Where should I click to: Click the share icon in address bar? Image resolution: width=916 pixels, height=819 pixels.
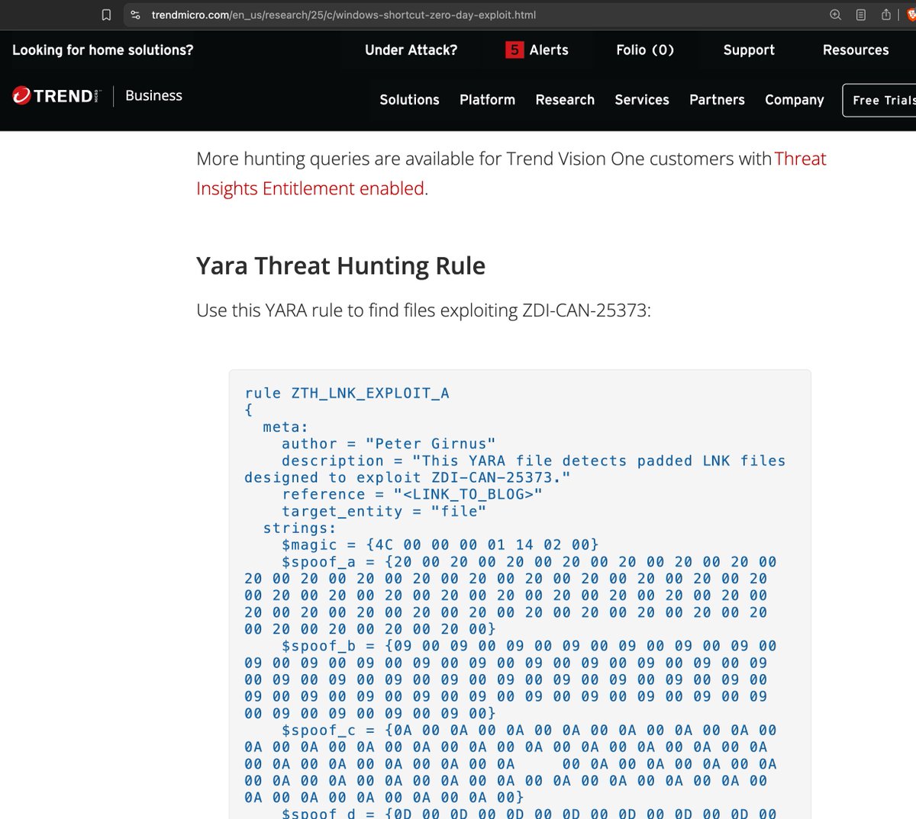coord(885,14)
